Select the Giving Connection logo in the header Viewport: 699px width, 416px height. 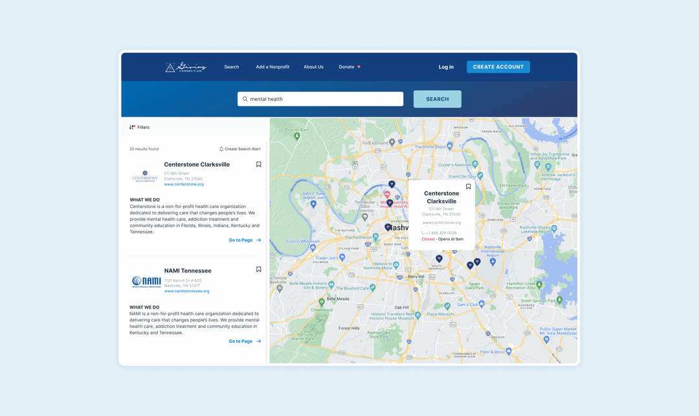[x=186, y=67]
